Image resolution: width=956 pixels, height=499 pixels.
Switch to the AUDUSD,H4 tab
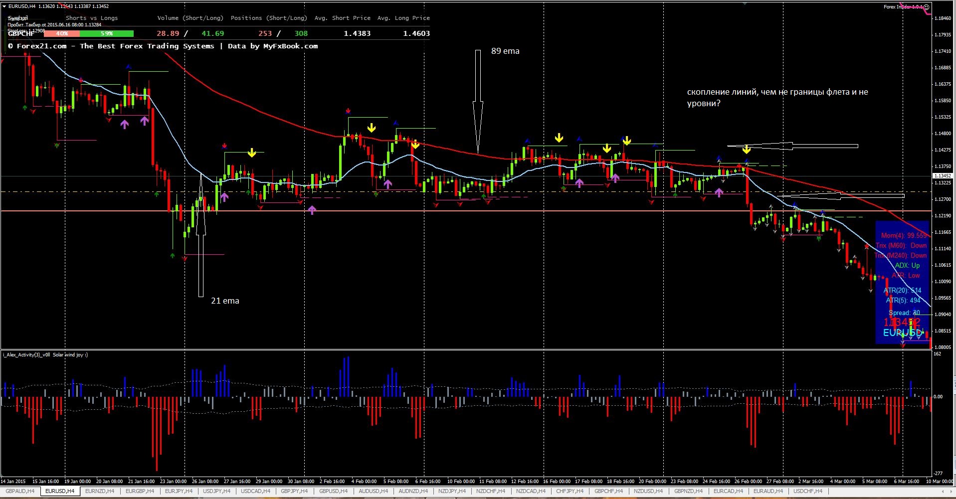373,492
